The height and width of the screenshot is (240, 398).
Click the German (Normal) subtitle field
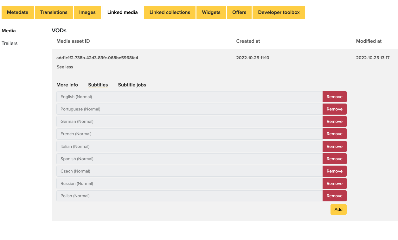(189, 122)
